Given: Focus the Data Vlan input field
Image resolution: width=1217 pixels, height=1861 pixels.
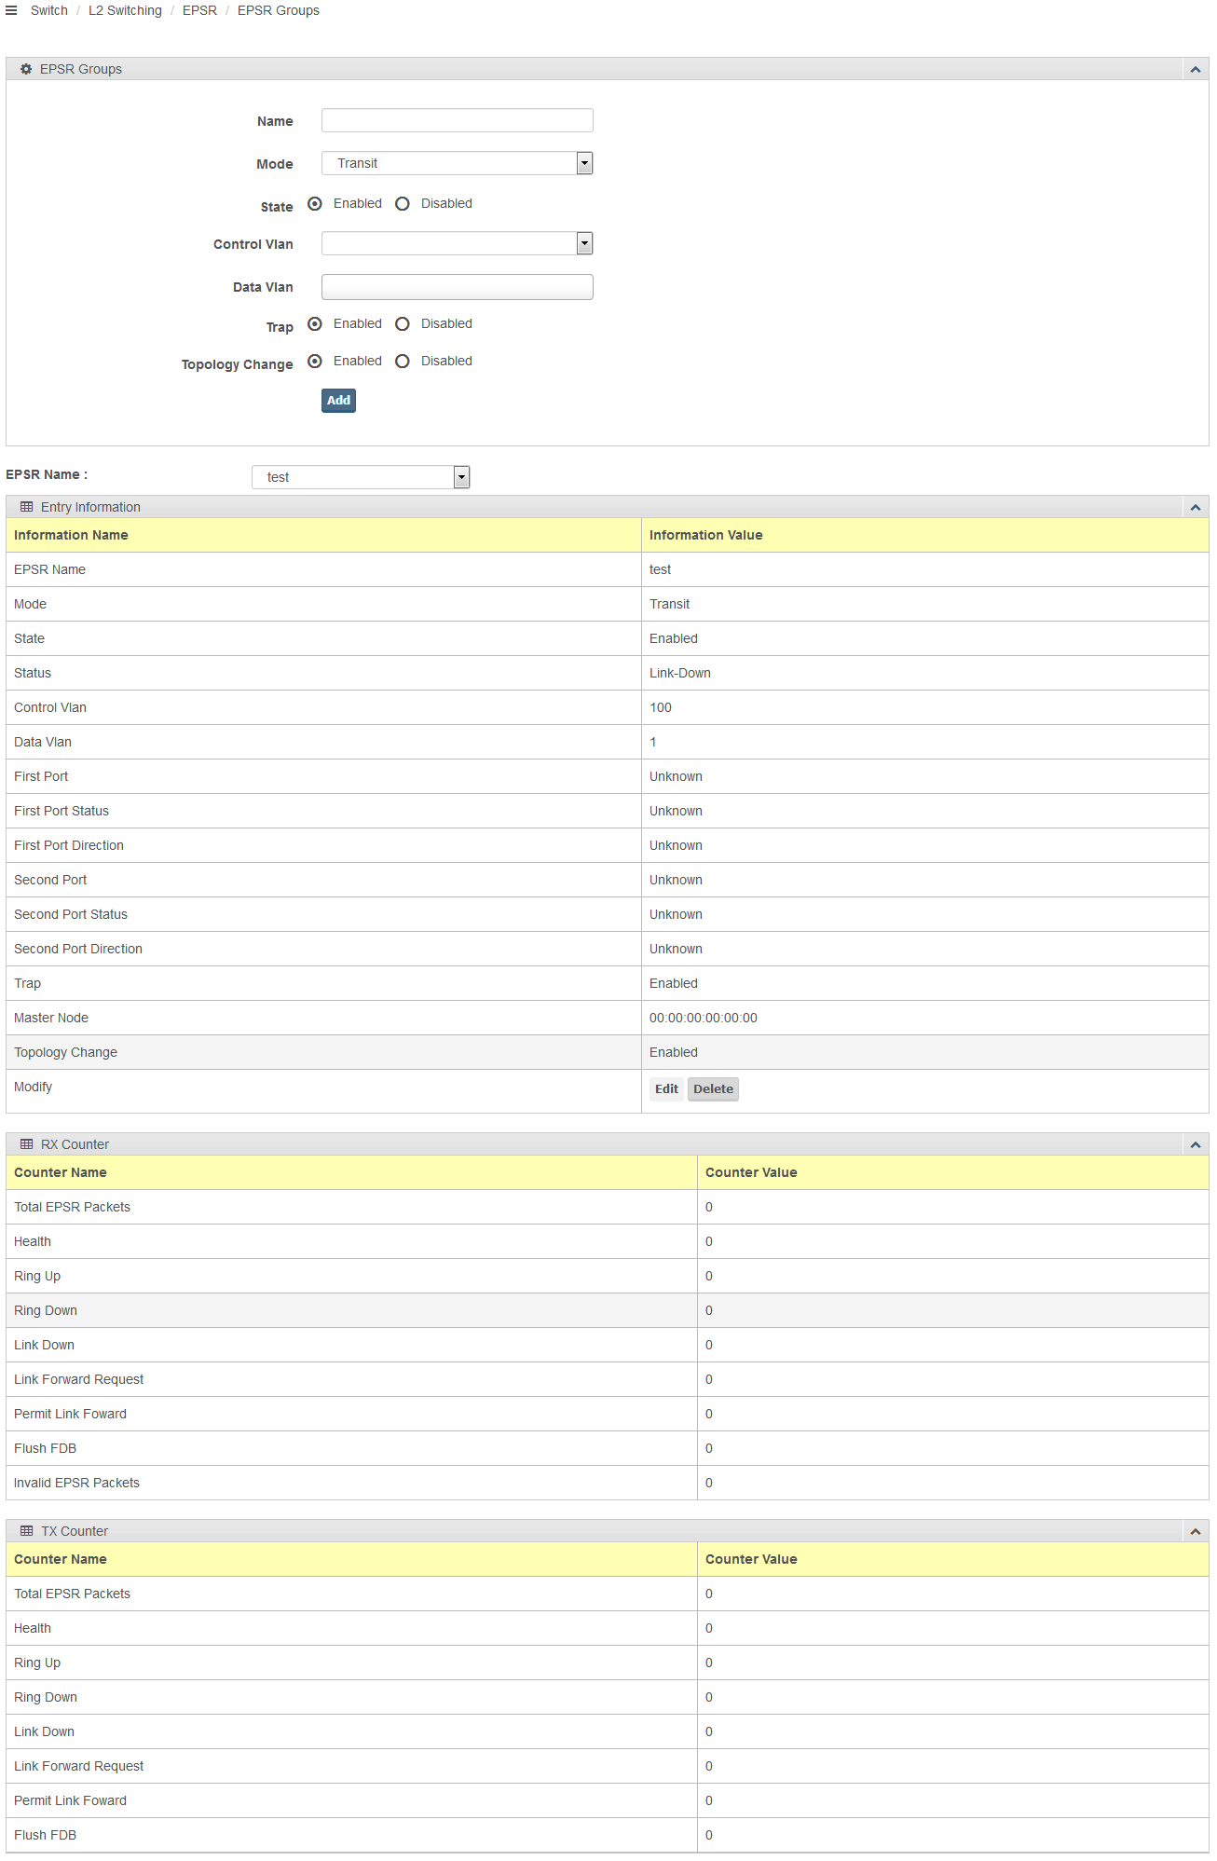Looking at the screenshot, I should coord(457,287).
